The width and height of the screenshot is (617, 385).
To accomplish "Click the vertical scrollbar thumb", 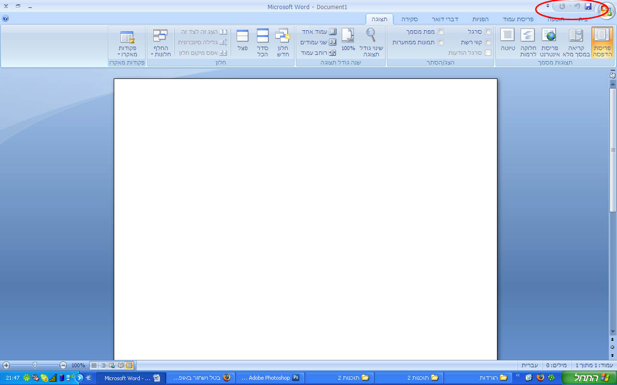I will [613, 150].
